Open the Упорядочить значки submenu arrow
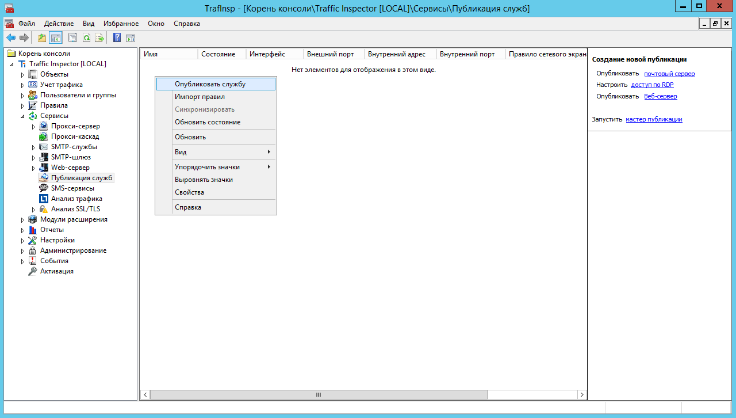Viewport: 736px width, 418px height. 269,167
